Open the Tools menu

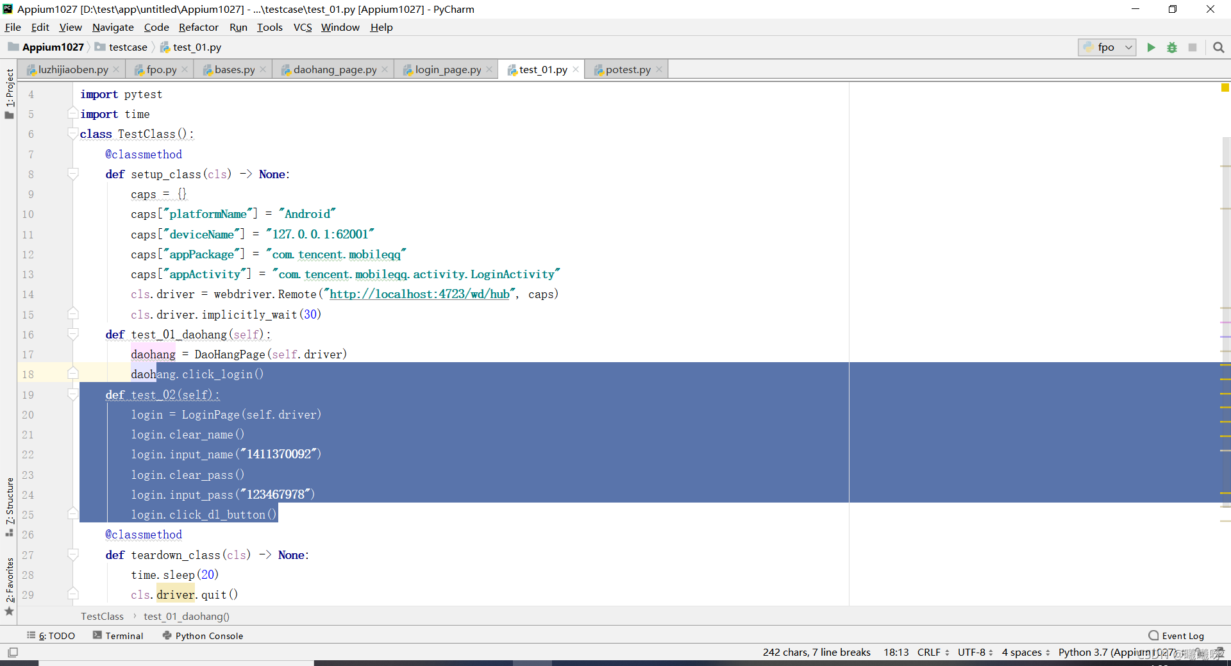(270, 27)
